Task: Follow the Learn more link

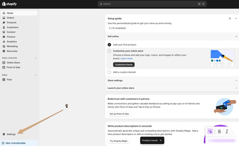Action: pyautogui.click(x=126, y=59)
